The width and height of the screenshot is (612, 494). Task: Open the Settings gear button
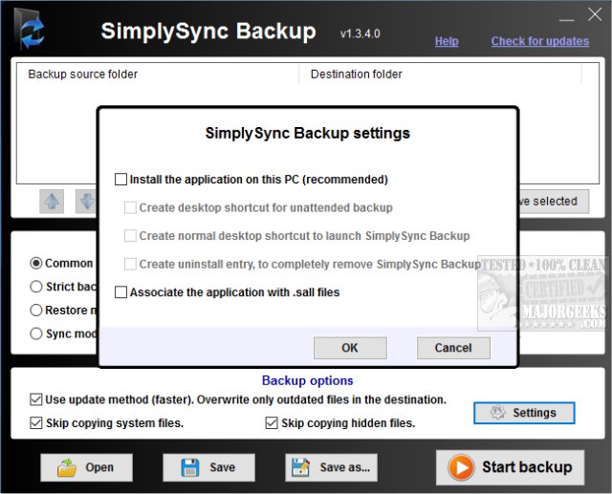click(x=524, y=413)
